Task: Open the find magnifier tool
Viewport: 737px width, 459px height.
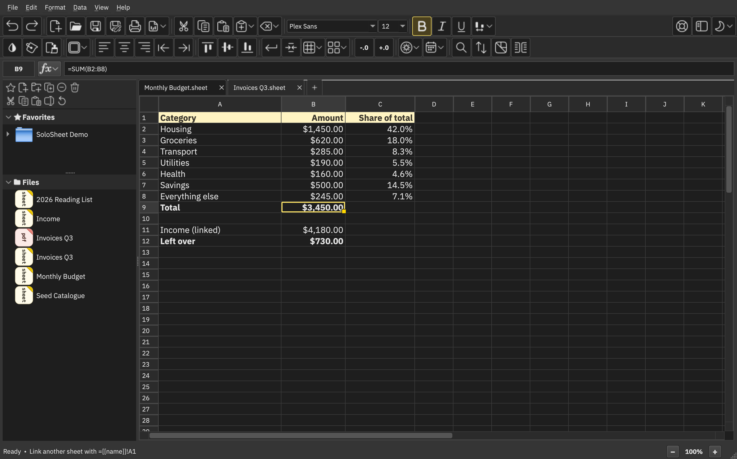Action: click(x=461, y=48)
